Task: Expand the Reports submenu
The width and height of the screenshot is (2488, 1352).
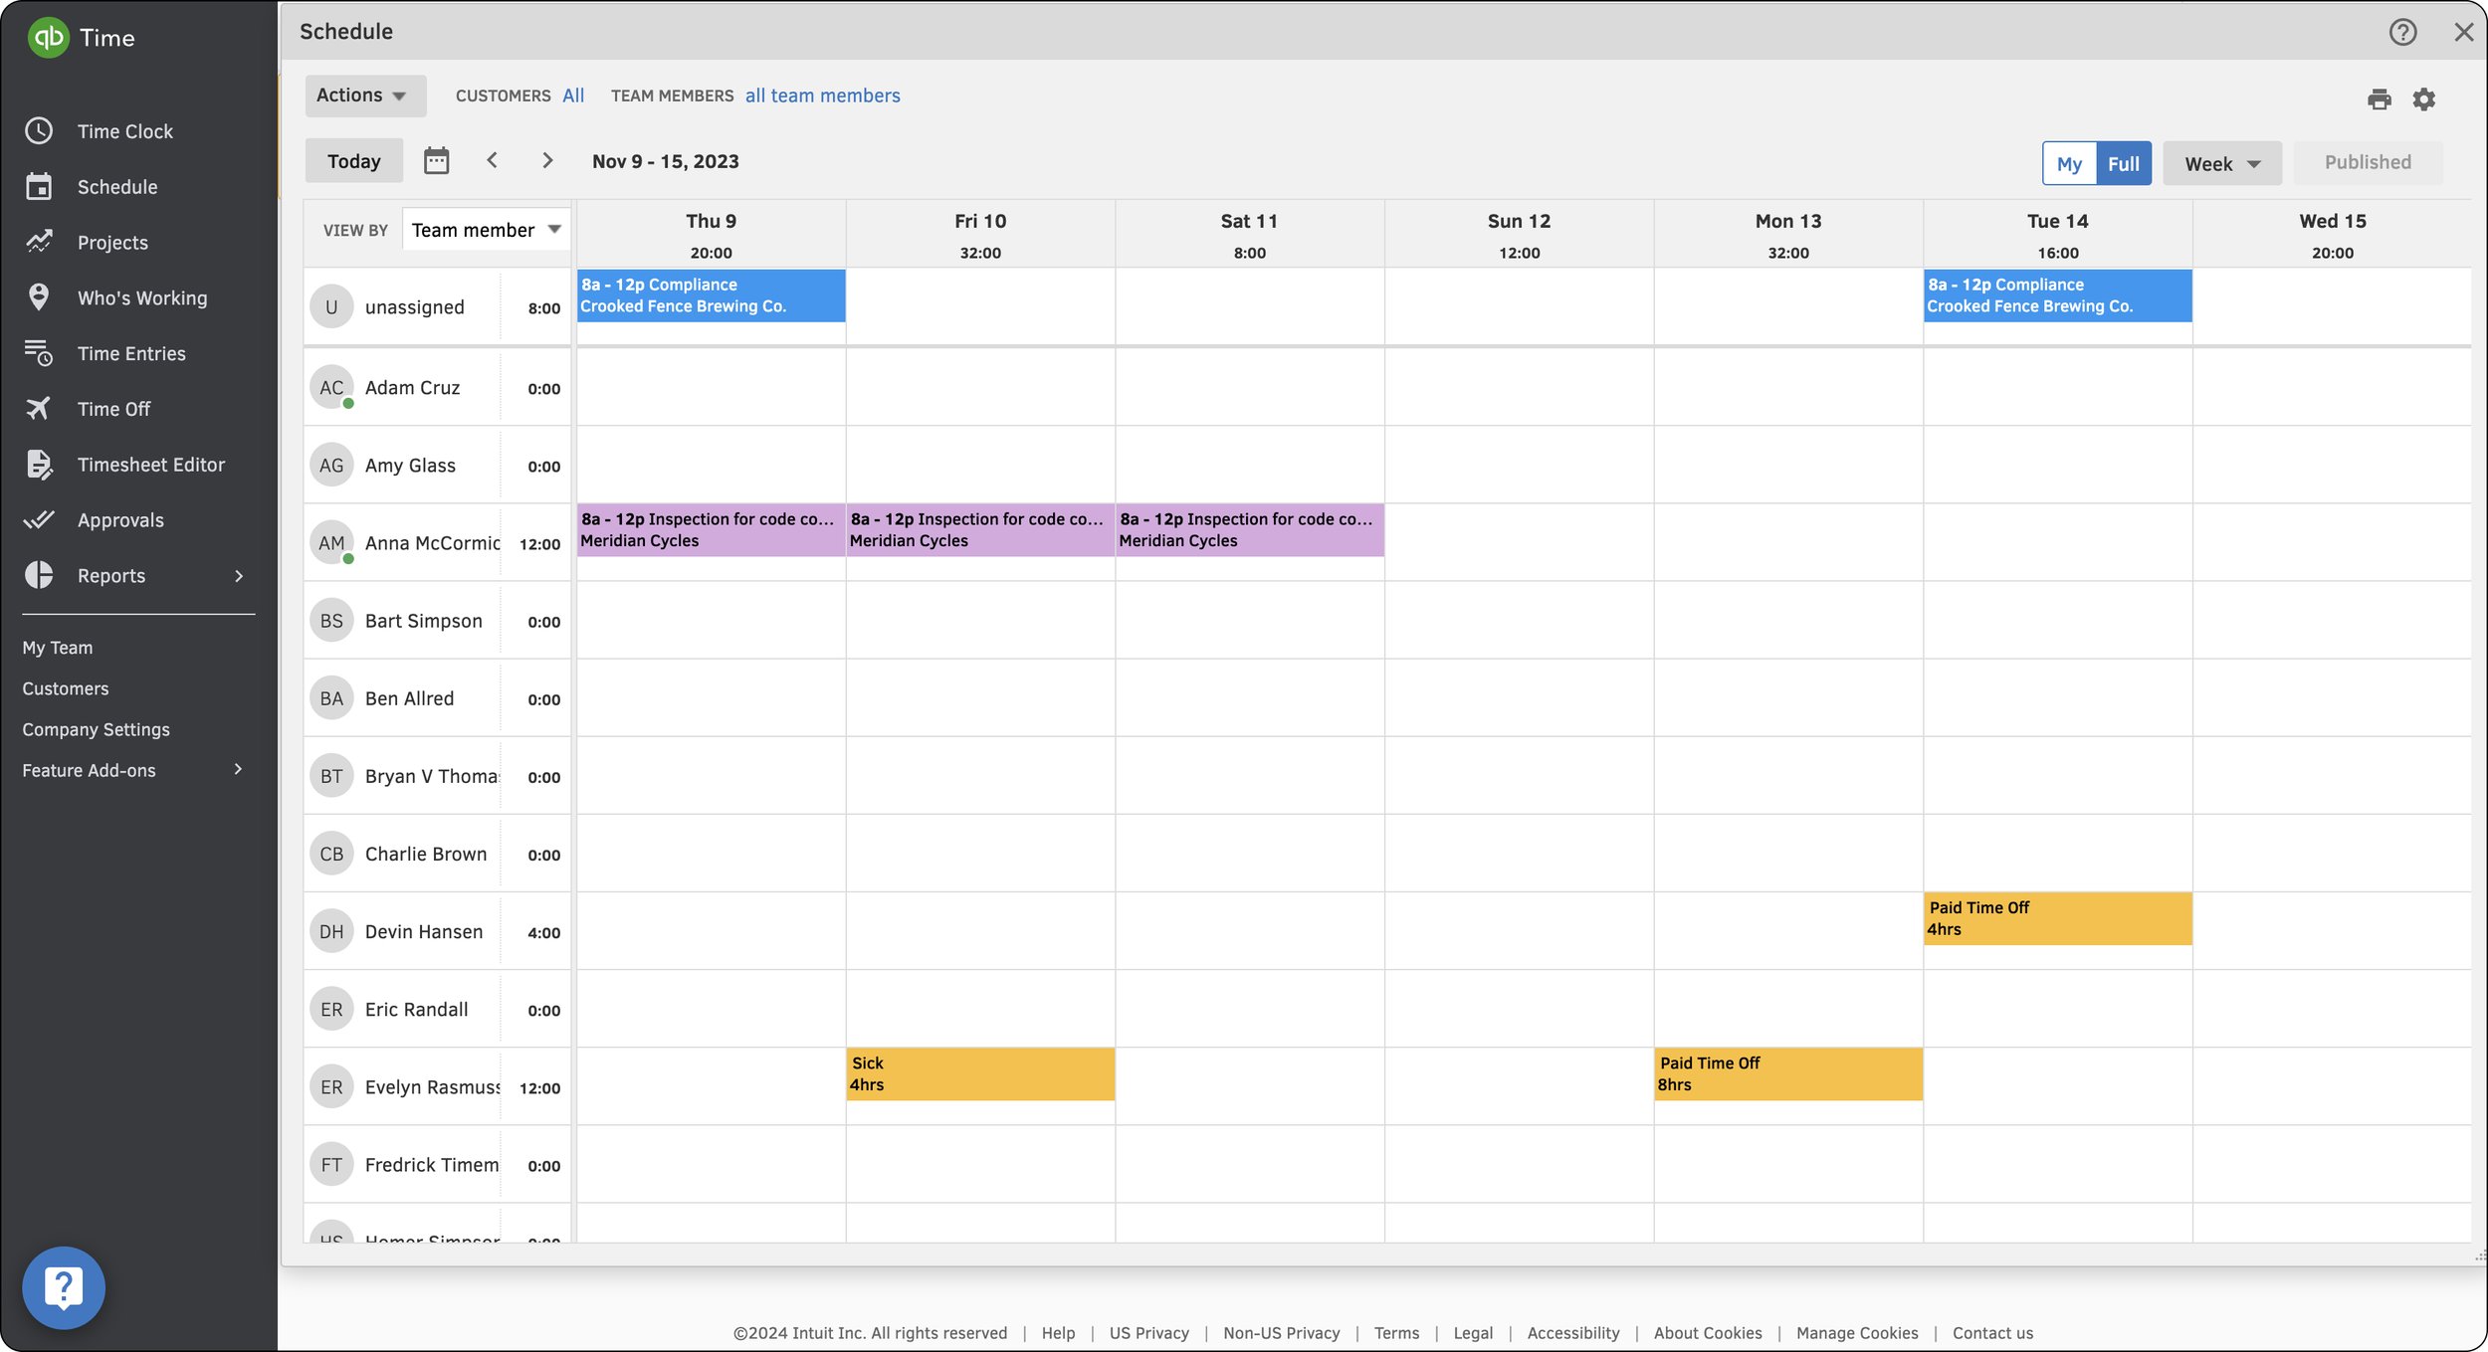Action: tap(238, 576)
